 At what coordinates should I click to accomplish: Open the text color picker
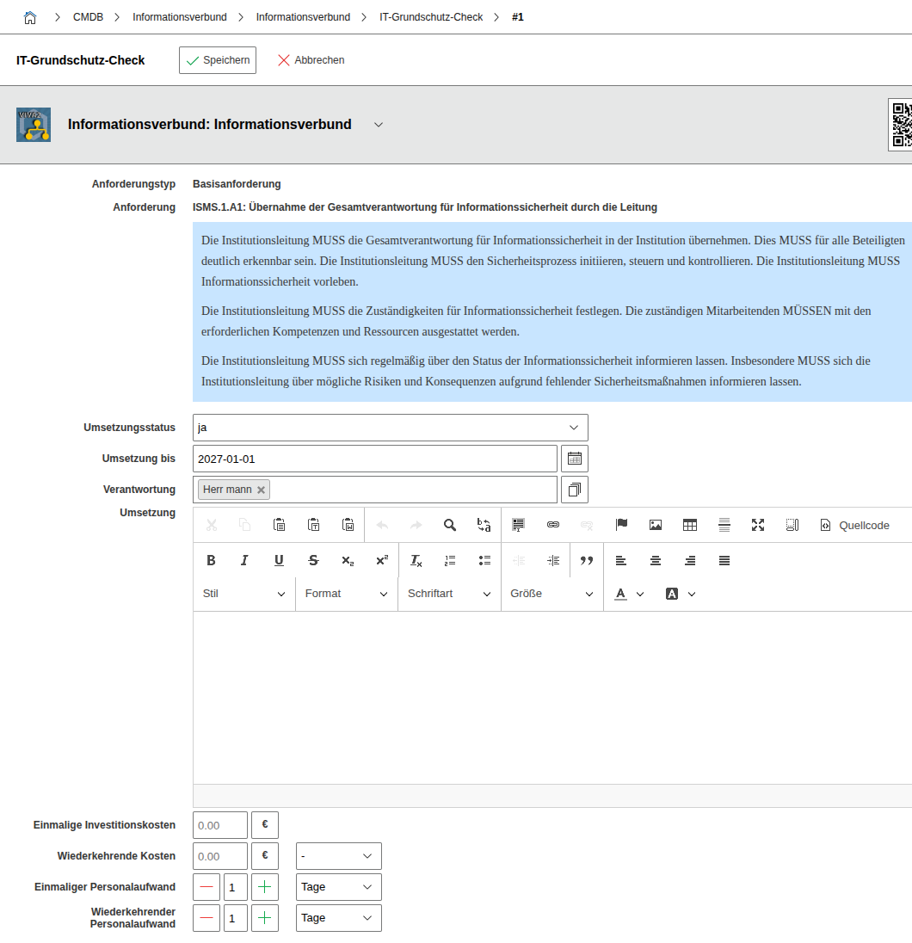click(x=629, y=594)
